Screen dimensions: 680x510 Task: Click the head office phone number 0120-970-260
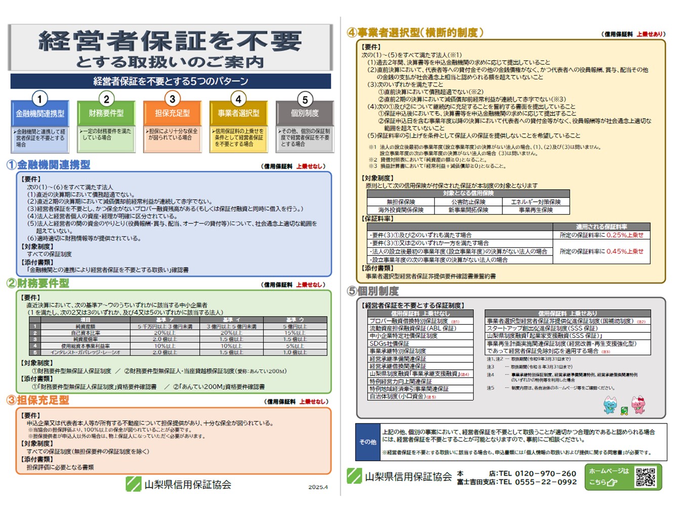pyautogui.click(x=545, y=474)
